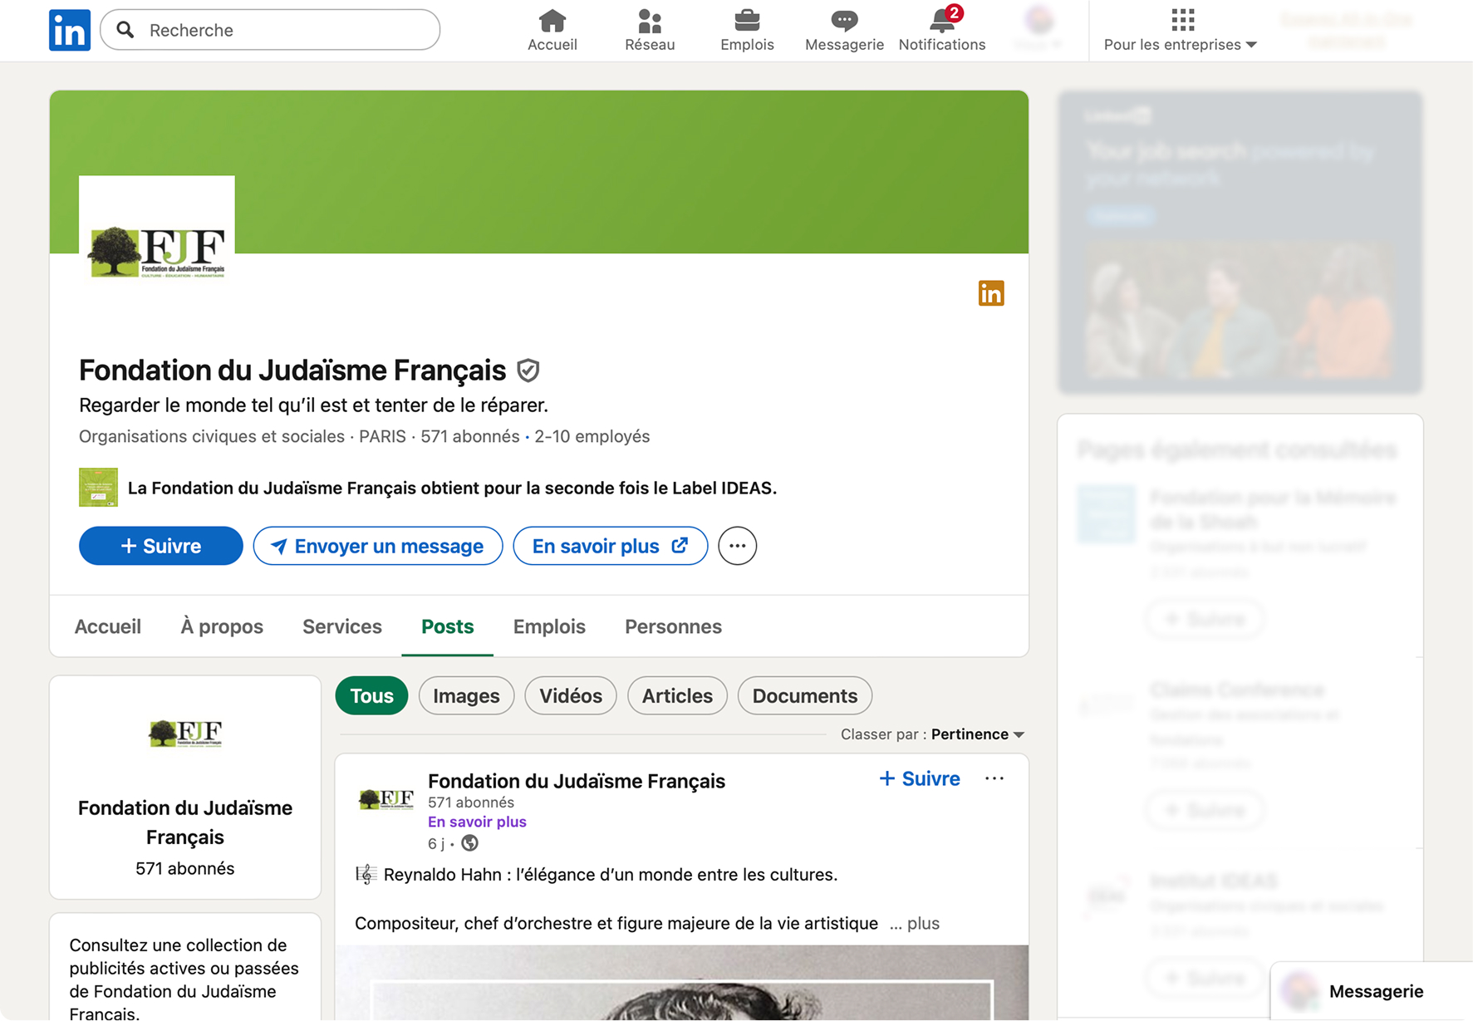This screenshot has width=1473, height=1021.
Task: Click the verified shield badge
Action: tap(528, 370)
